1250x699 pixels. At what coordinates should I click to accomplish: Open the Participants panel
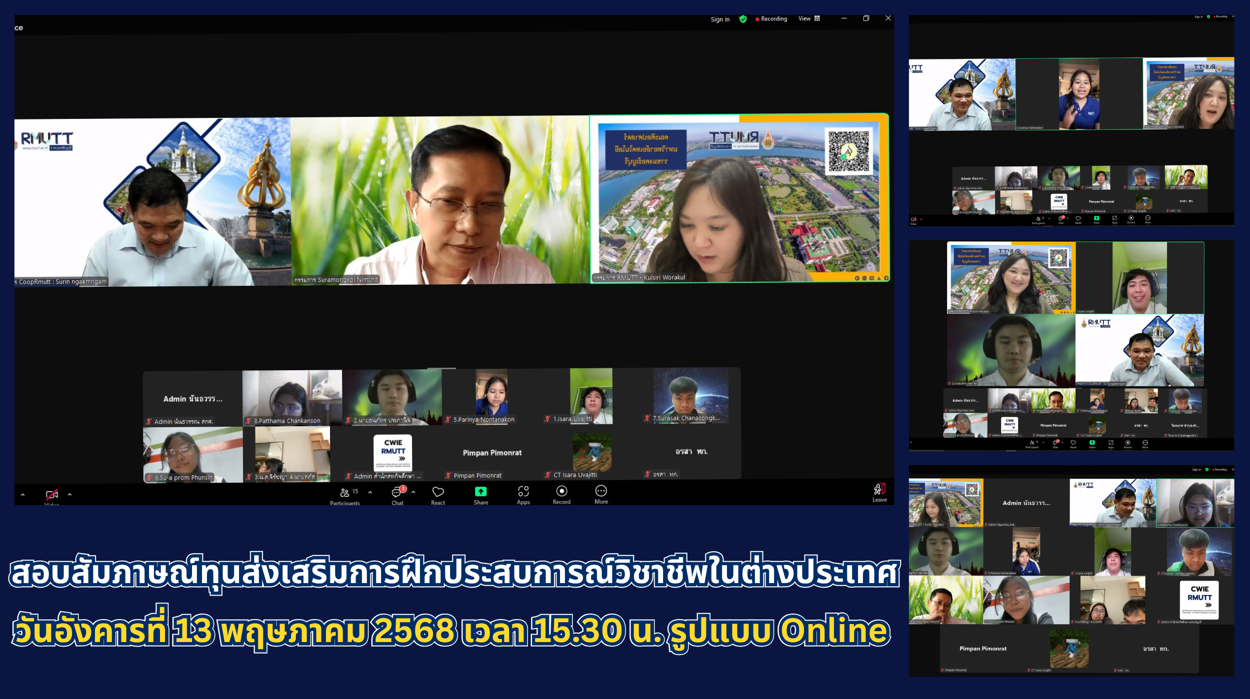pos(345,496)
